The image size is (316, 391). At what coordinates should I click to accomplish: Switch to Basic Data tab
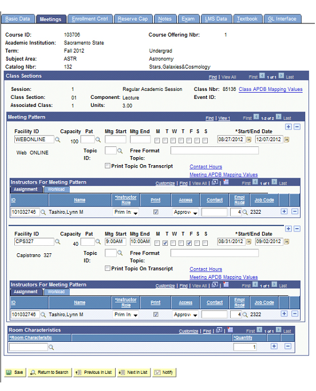(18, 19)
